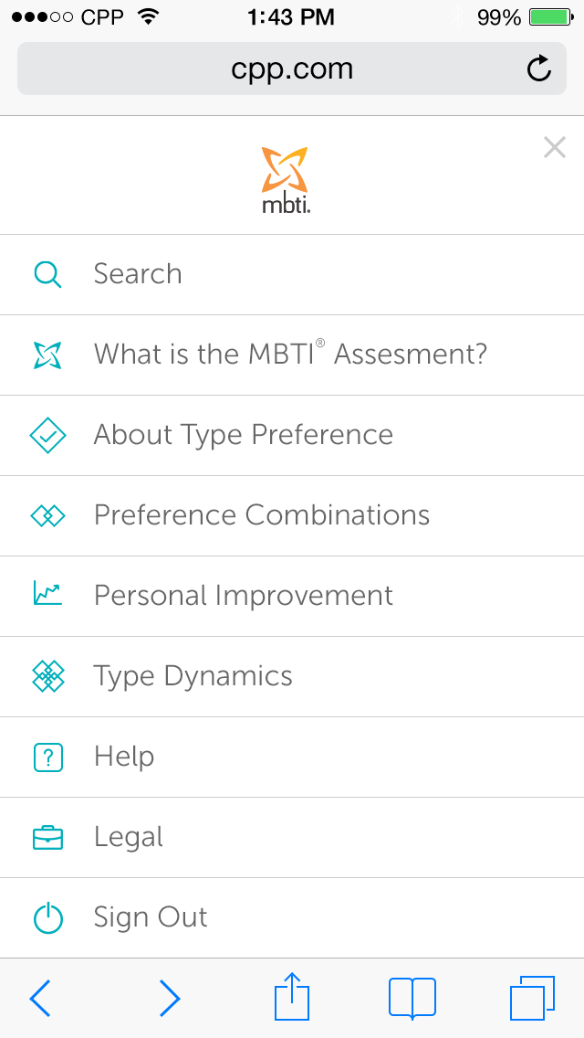The image size is (584, 1038).
Task: Open Safari share sheet
Action: click(292, 997)
